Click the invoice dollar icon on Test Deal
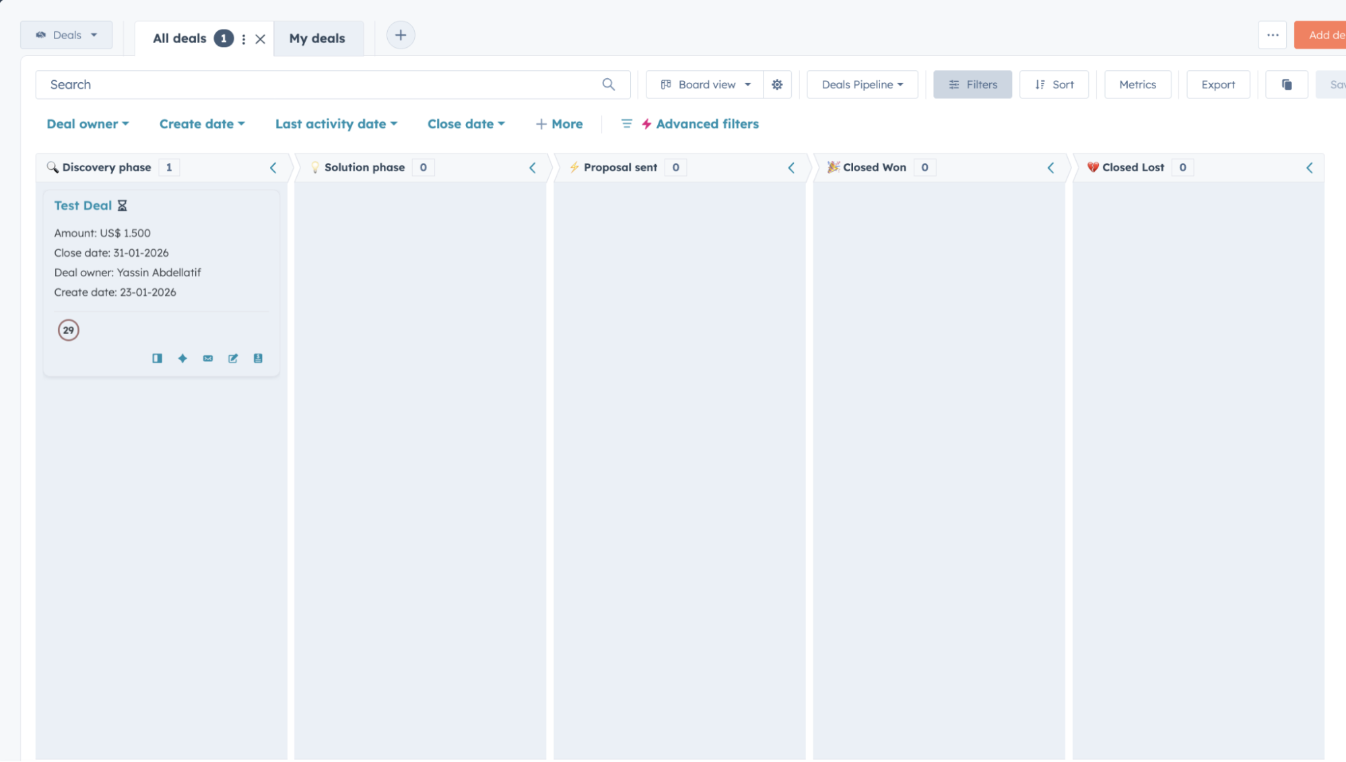 coord(258,358)
